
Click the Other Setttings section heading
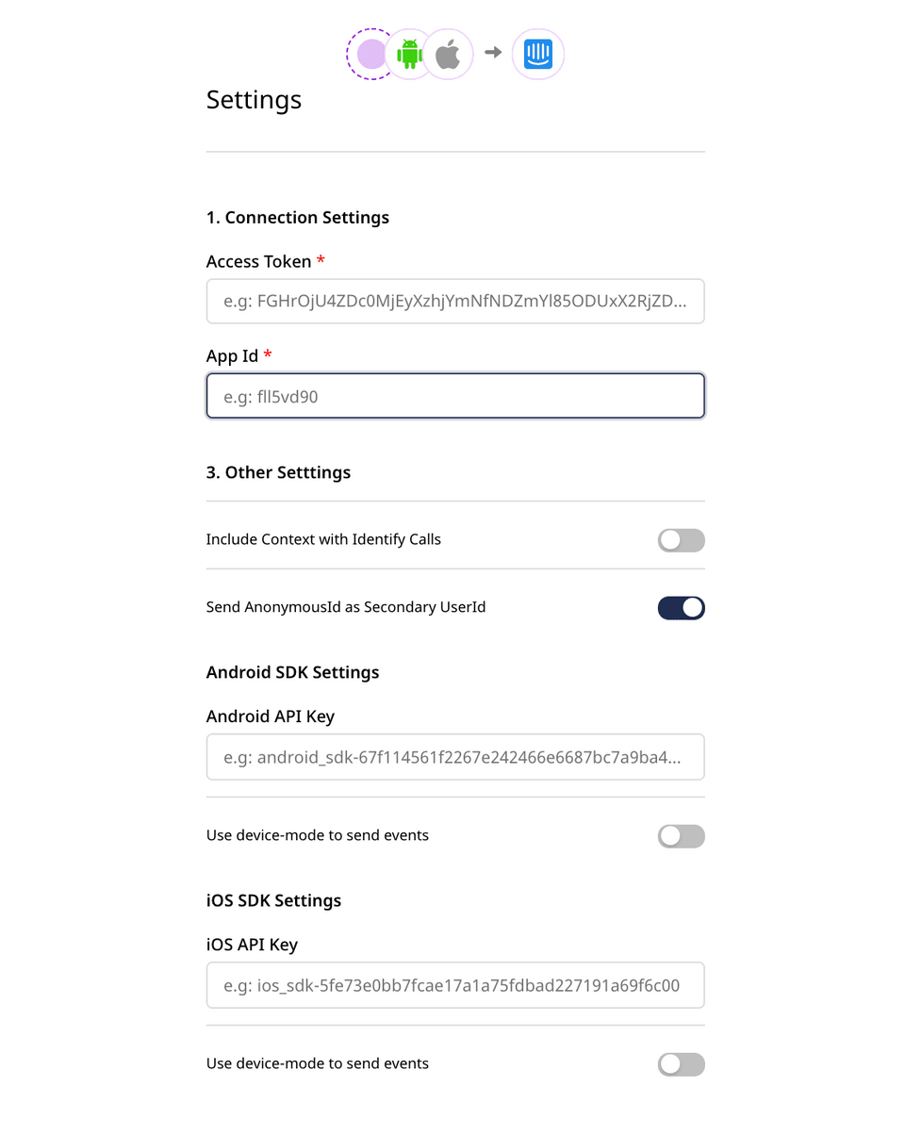tap(277, 472)
